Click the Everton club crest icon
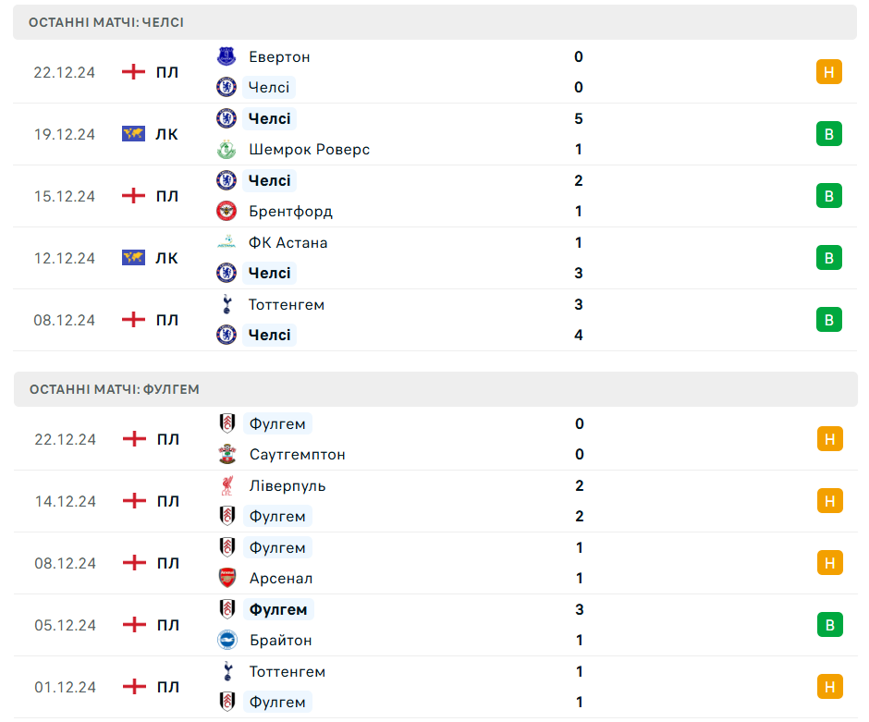The width and height of the screenshot is (869, 722). pyautogui.click(x=226, y=56)
